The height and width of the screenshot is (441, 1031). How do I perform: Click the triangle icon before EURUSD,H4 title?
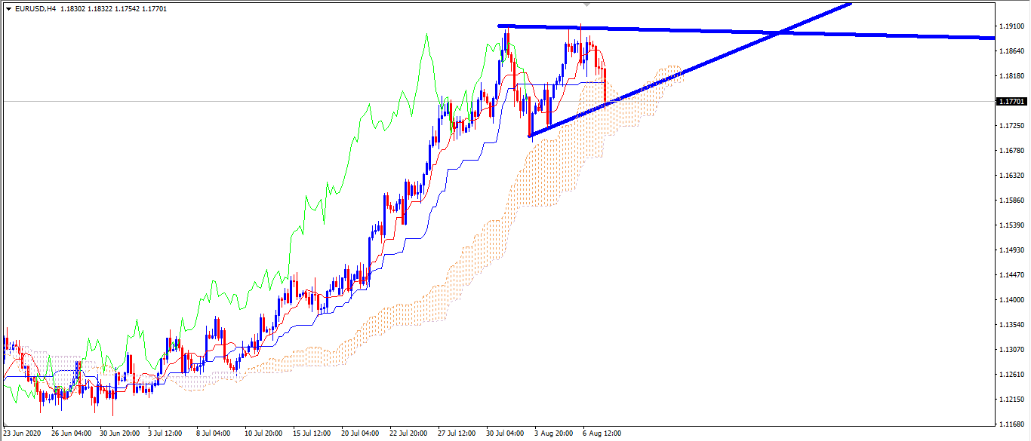point(8,9)
